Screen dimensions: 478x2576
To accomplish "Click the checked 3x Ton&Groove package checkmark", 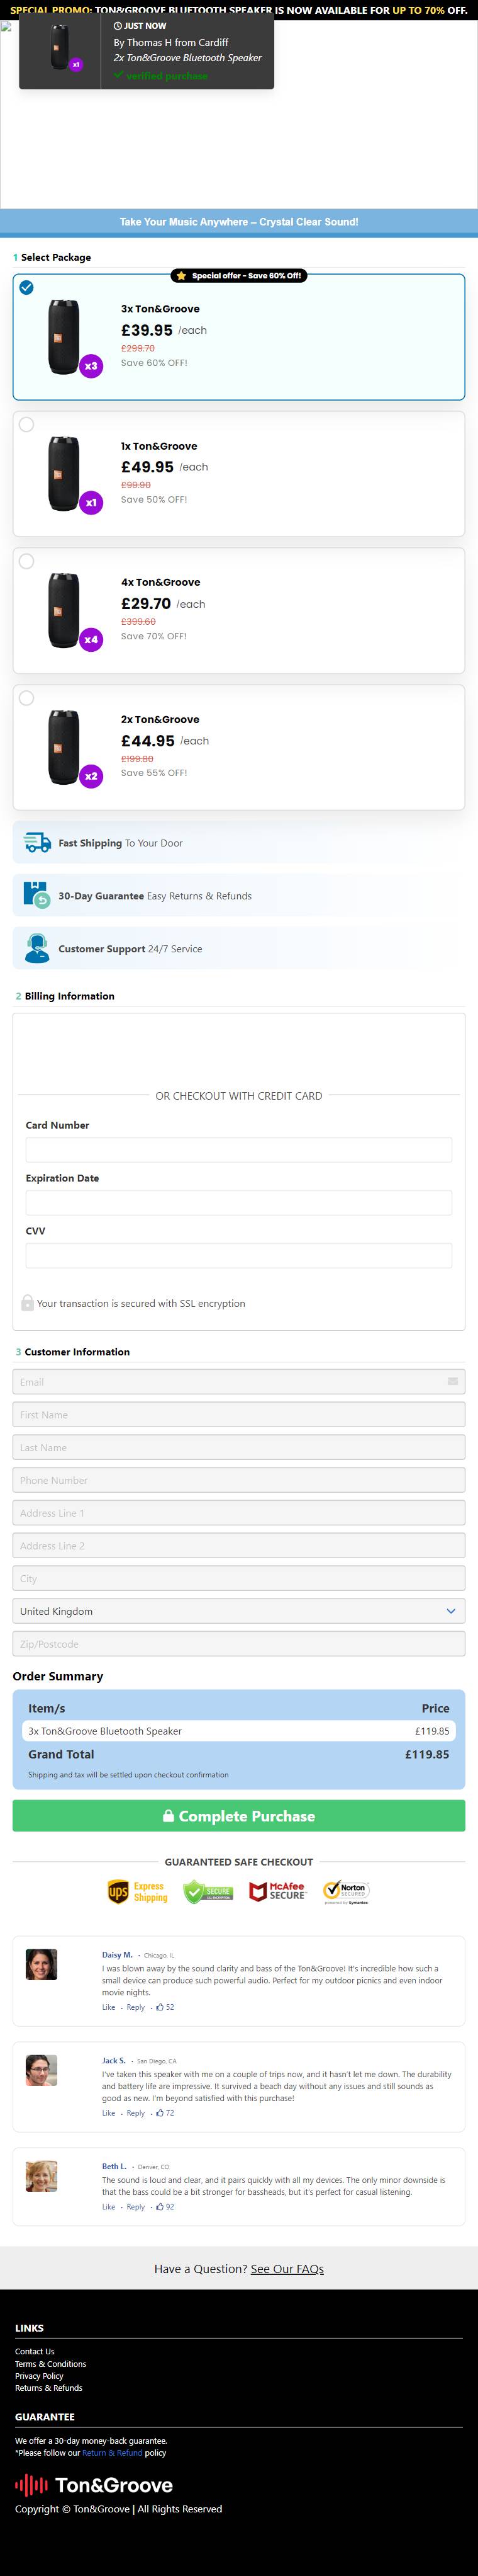I will pos(27,288).
